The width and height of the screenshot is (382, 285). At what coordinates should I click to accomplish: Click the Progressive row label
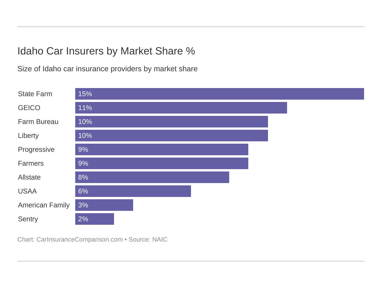click(x=36, y=149)
